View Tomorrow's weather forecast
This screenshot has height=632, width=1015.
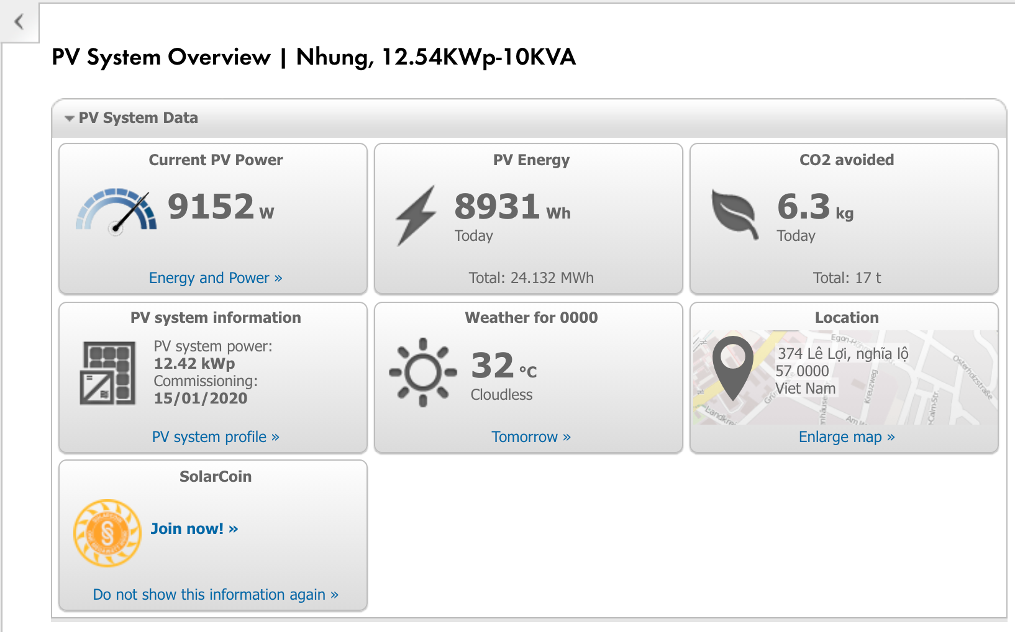(531, 437)
